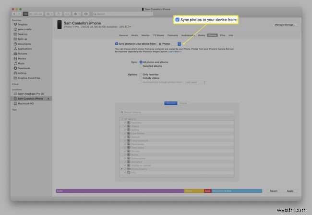Enable the Include videos option

[141, 78]
